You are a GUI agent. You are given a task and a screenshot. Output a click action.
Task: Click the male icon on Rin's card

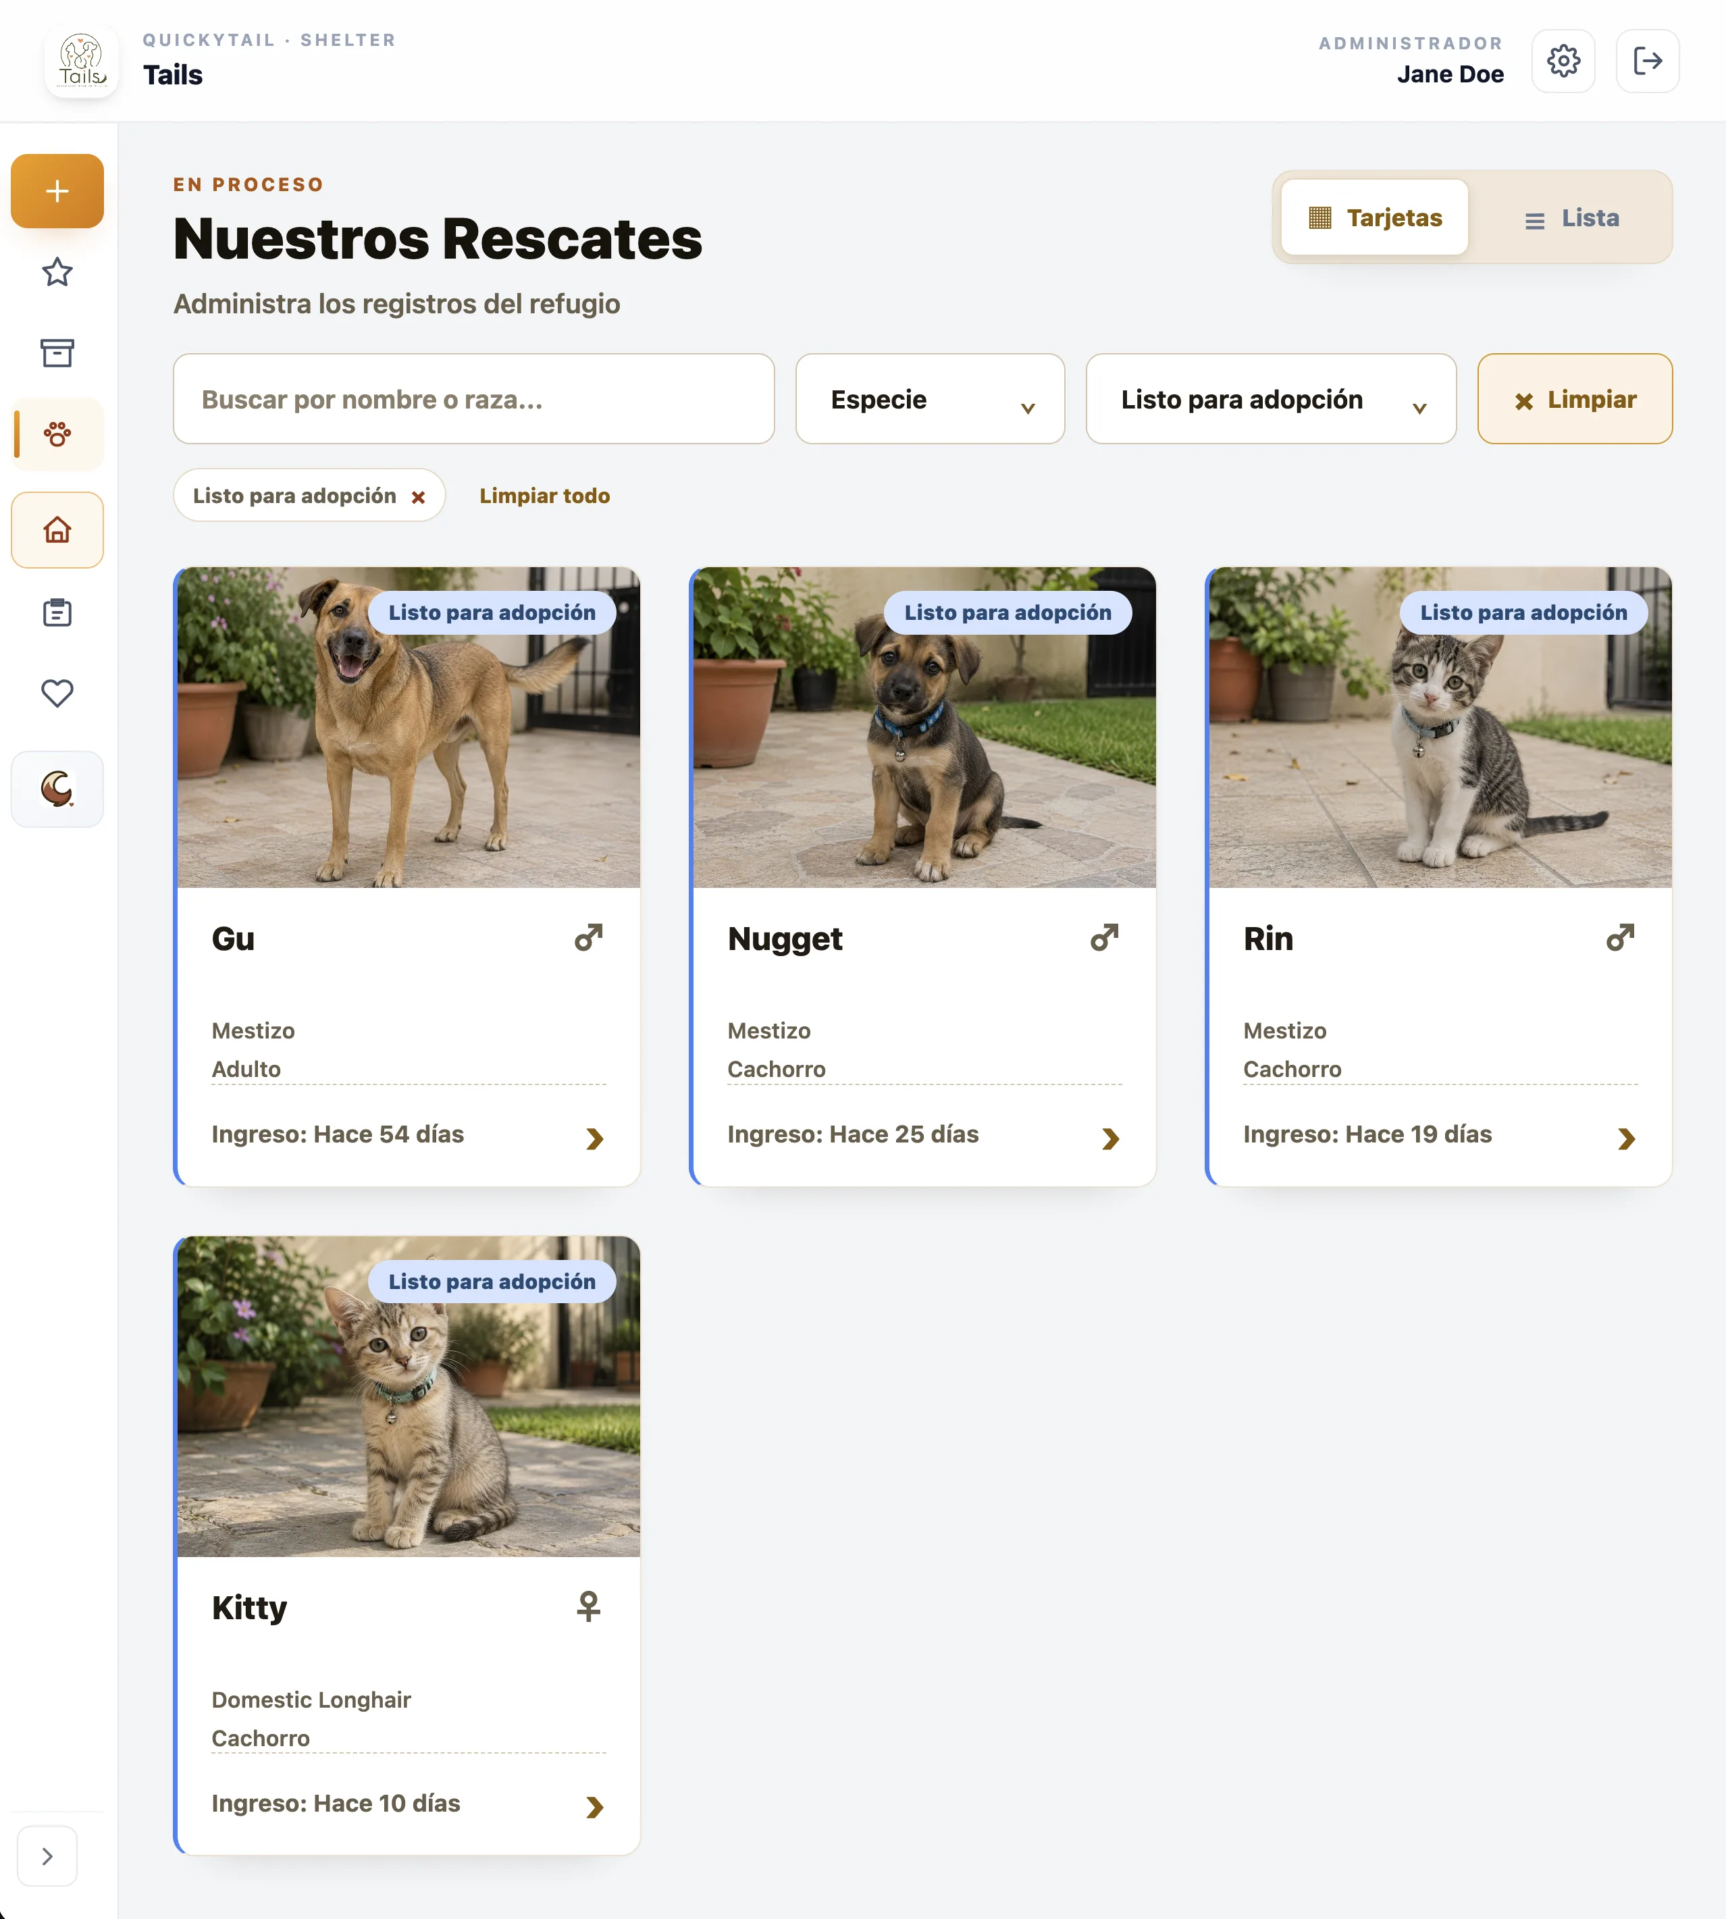click(1620, 938)
